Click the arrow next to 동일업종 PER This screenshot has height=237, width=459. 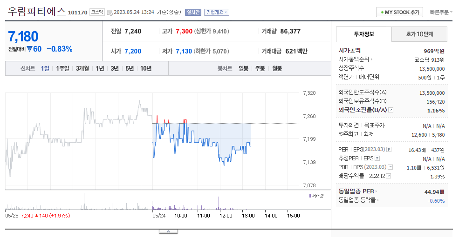click(377, 191)
